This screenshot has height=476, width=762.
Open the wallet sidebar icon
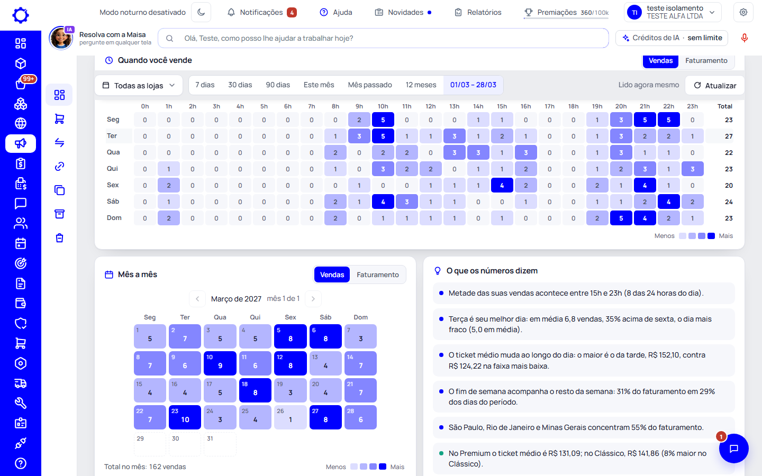21,304
